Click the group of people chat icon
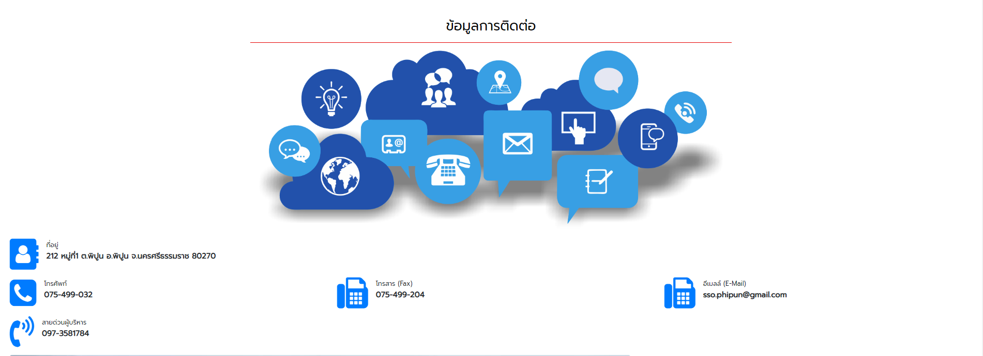Image resolution: width=983 pixels, height=356 pixels. [438, 88]
